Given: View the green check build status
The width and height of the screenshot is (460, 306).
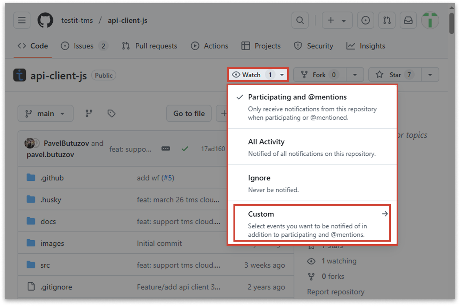Looking at the screenshot, I should click(185, 148).
